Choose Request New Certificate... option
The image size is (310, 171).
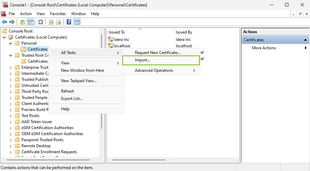[161, 53]
